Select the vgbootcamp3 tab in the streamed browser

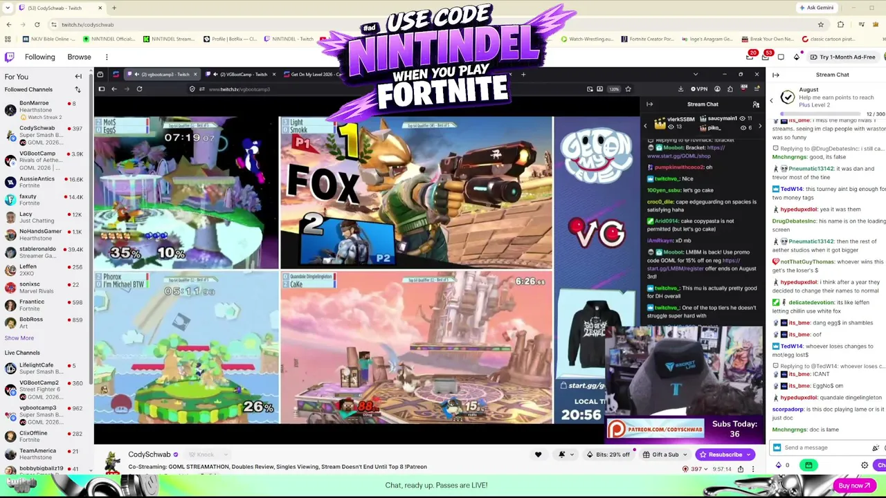[163, 75]
